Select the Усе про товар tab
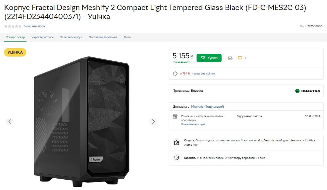 (15, 37)
